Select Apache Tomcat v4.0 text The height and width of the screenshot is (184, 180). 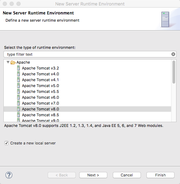coord(40,74)
